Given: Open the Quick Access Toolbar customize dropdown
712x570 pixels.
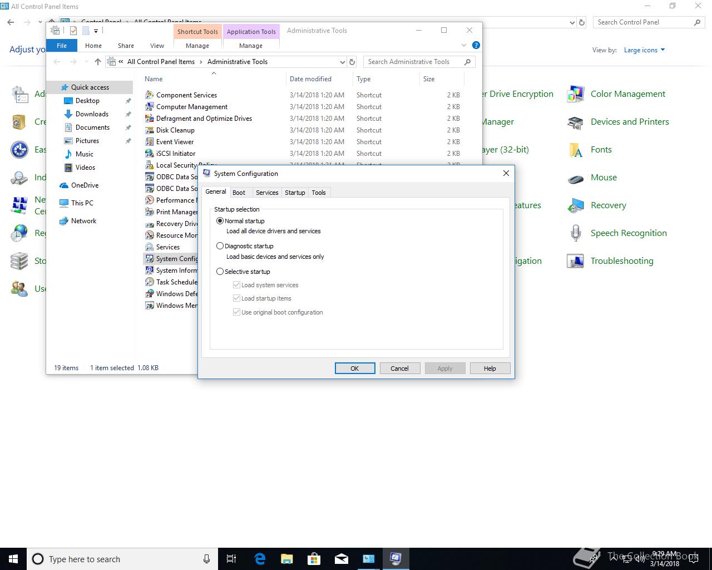Looking at the screenshot, I should pyautogui.click(x=96, y=31).
